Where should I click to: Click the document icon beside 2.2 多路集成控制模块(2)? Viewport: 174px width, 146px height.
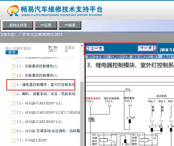[x=13, y=66]
